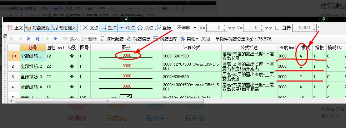Image resolution: width=346 pixels, height=128 pixels.
Task: Open 钢筋信息 rebar information
Action: [138, 39]
